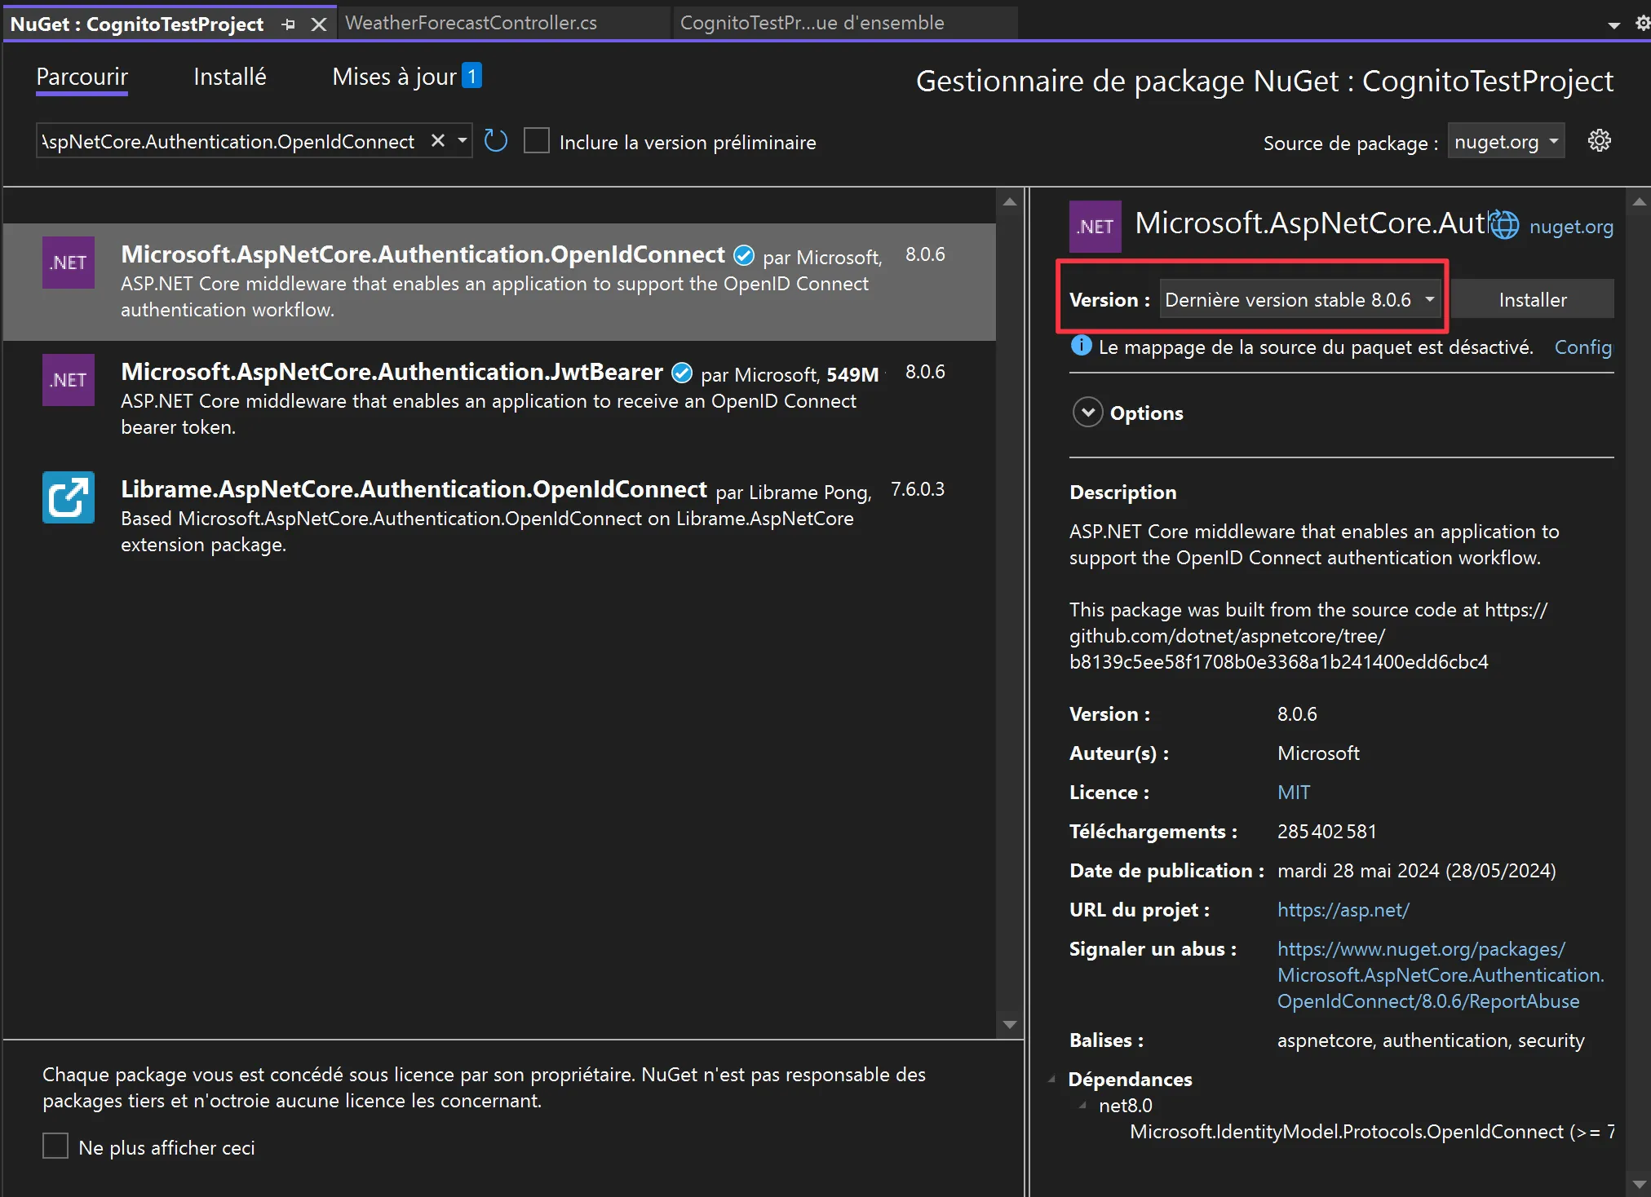Enable Inclure la version préliminaire checkbox
Screen dimensions: 1651x1197
[x=536, y=141]
